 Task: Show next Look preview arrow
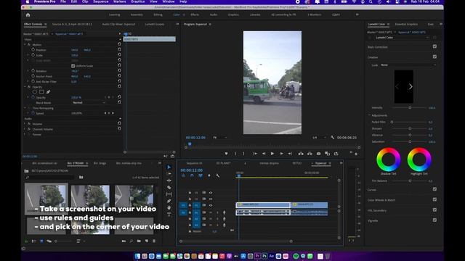coord(411,87)
